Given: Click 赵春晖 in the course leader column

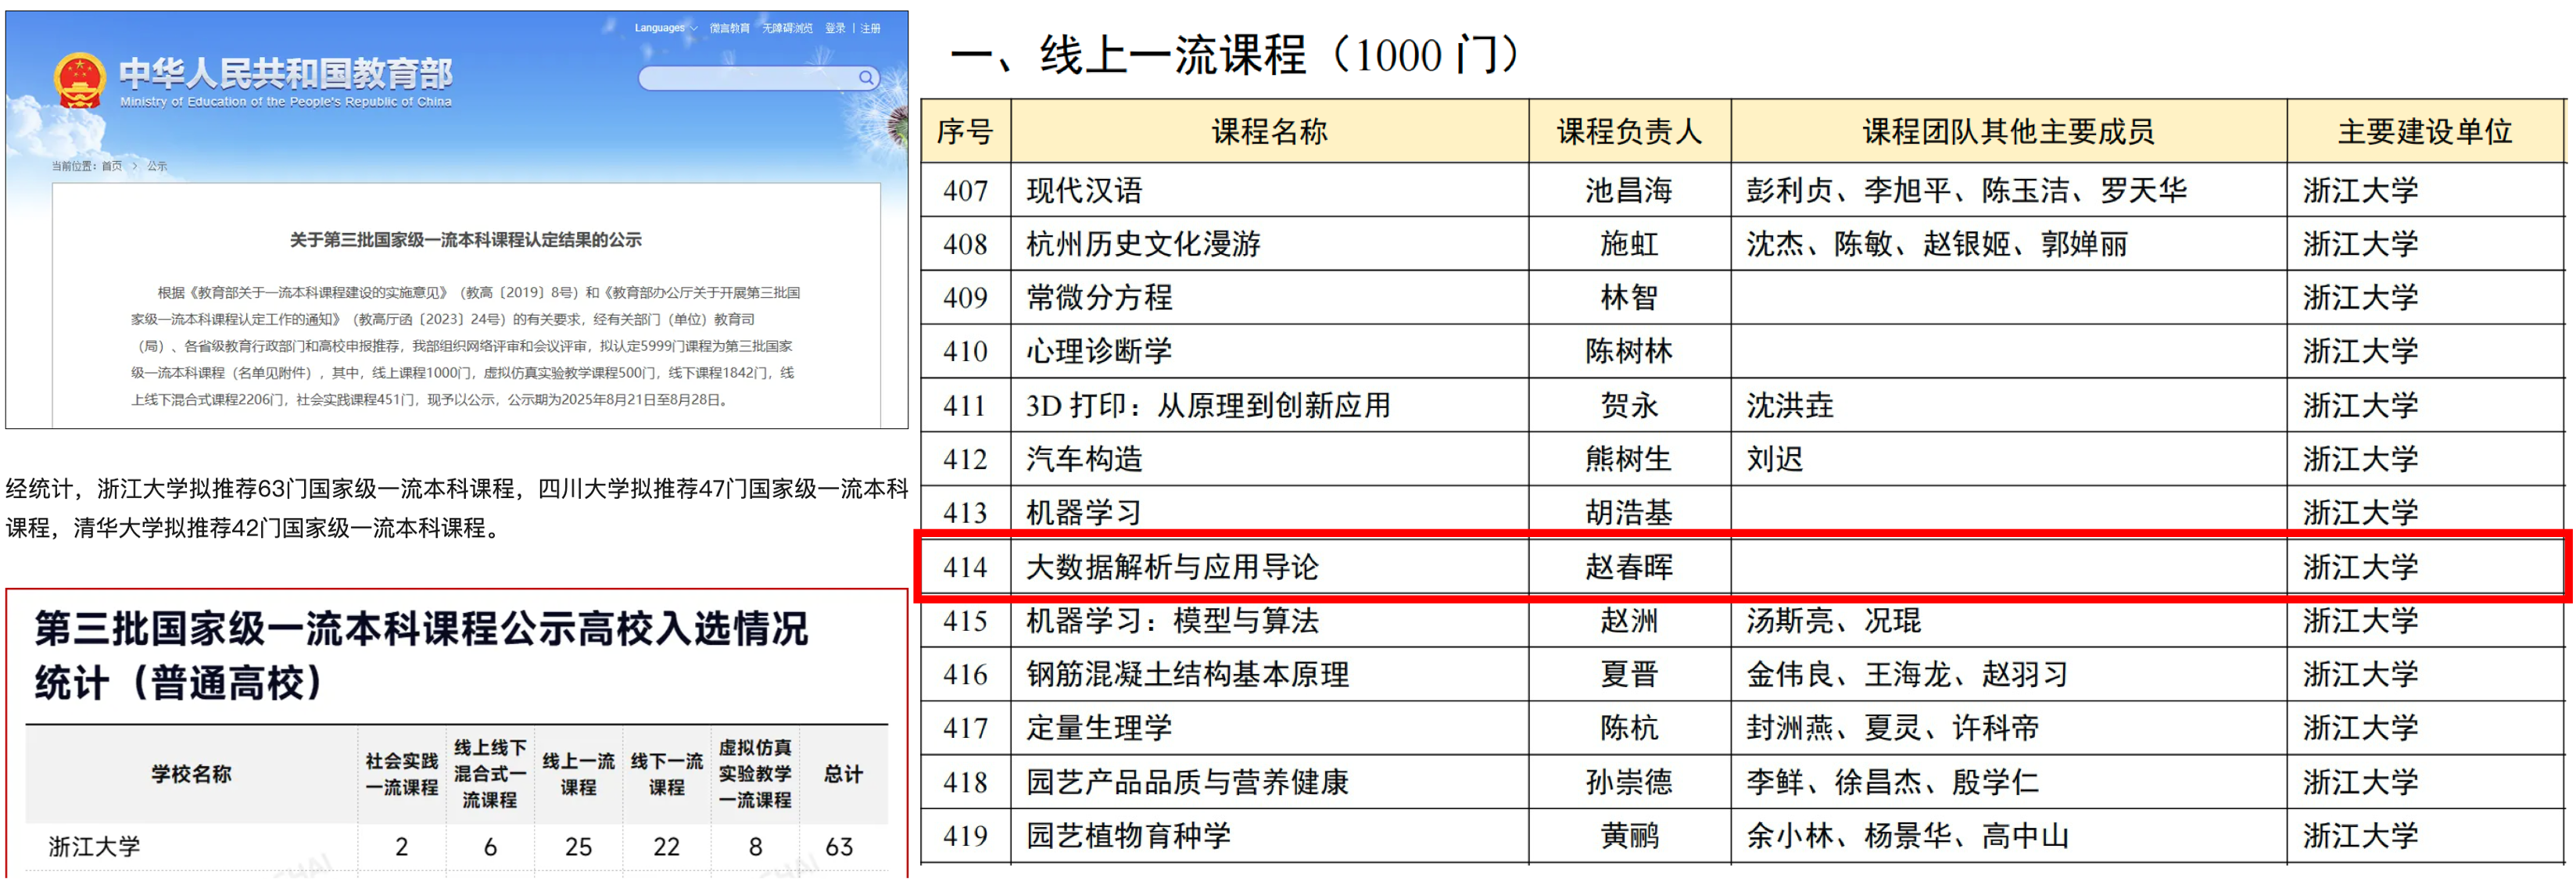Looking at the screenshot, I should [x=1629, y=567].
